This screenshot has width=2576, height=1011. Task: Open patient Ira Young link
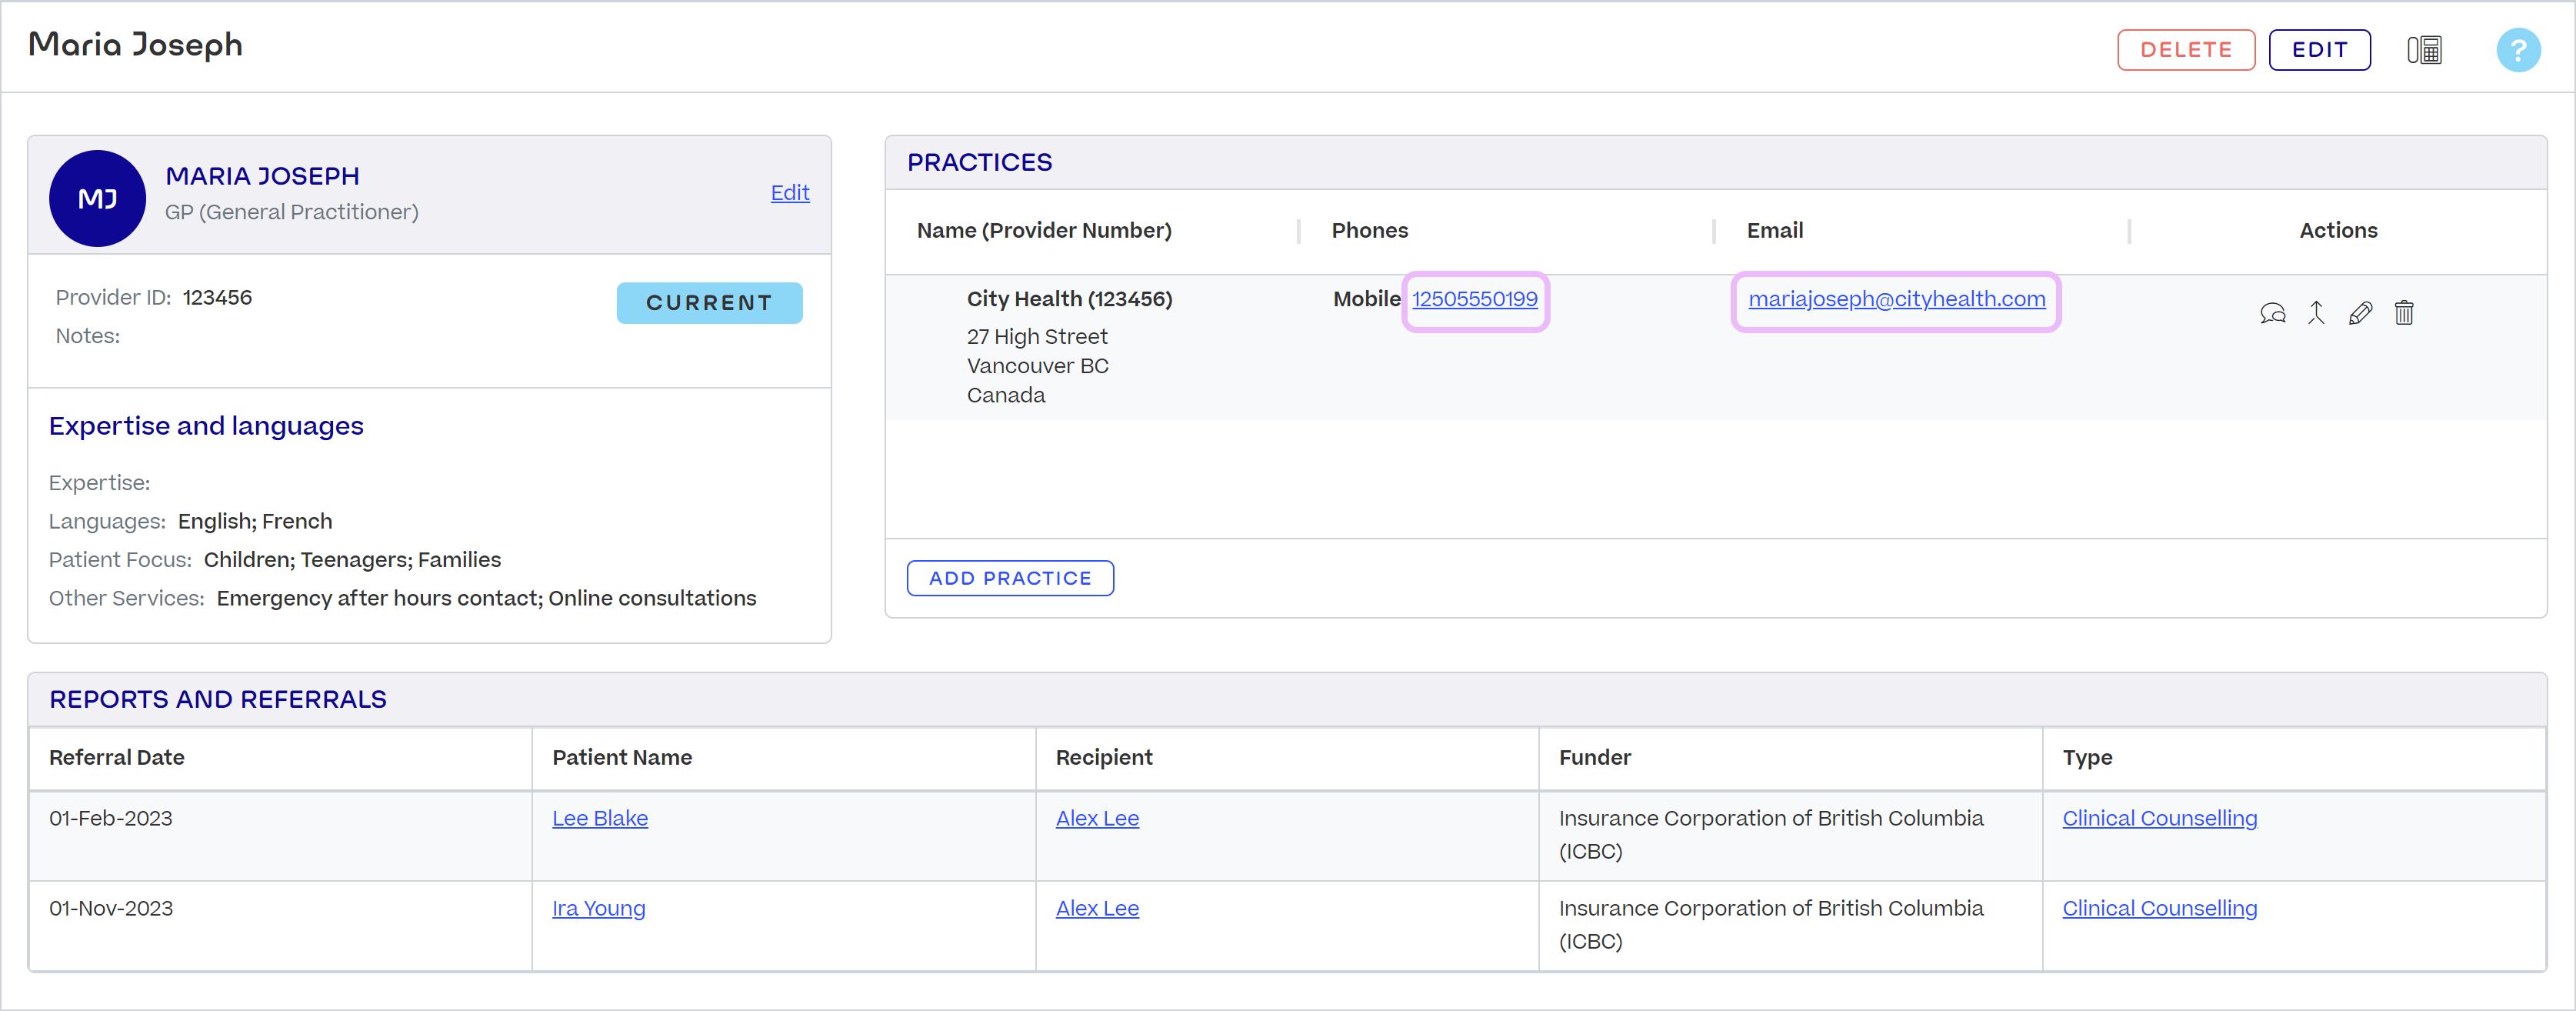coord(598,908)
